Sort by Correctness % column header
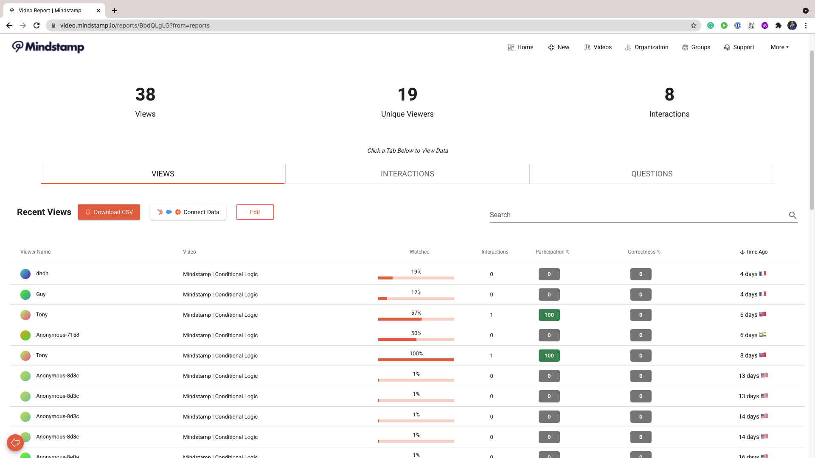815x458 pixels. (x=644, y=252)
